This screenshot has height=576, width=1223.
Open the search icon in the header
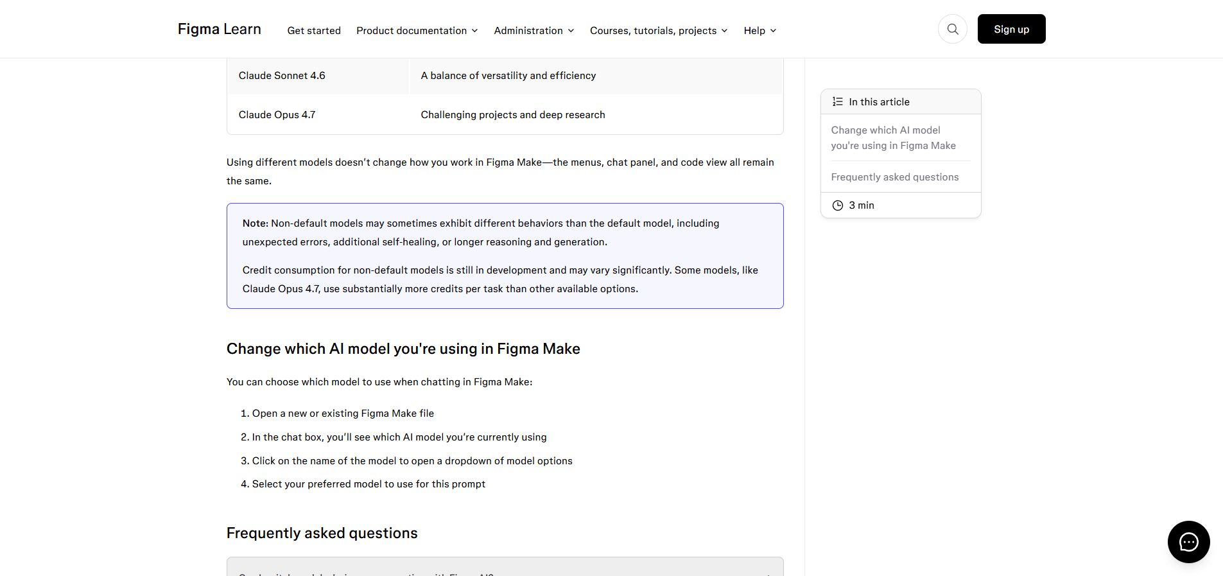tap(953, 29)
